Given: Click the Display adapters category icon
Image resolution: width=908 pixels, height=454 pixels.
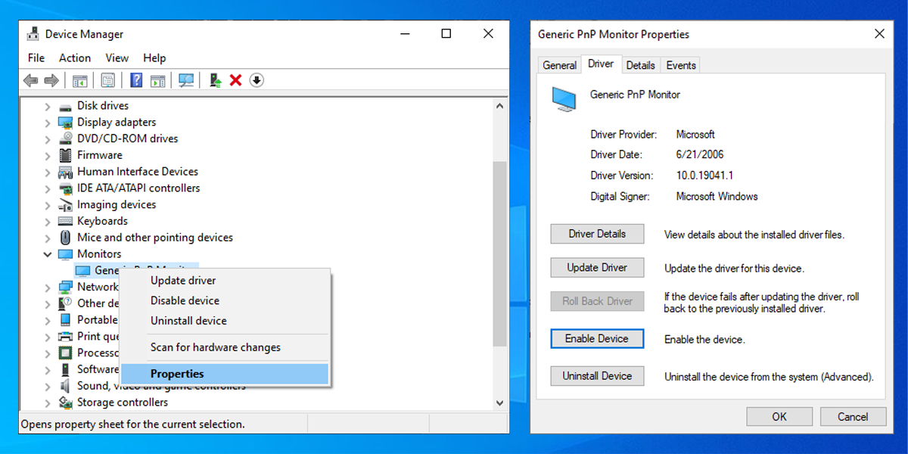Looking at the screenshot, I should [66, 123].
